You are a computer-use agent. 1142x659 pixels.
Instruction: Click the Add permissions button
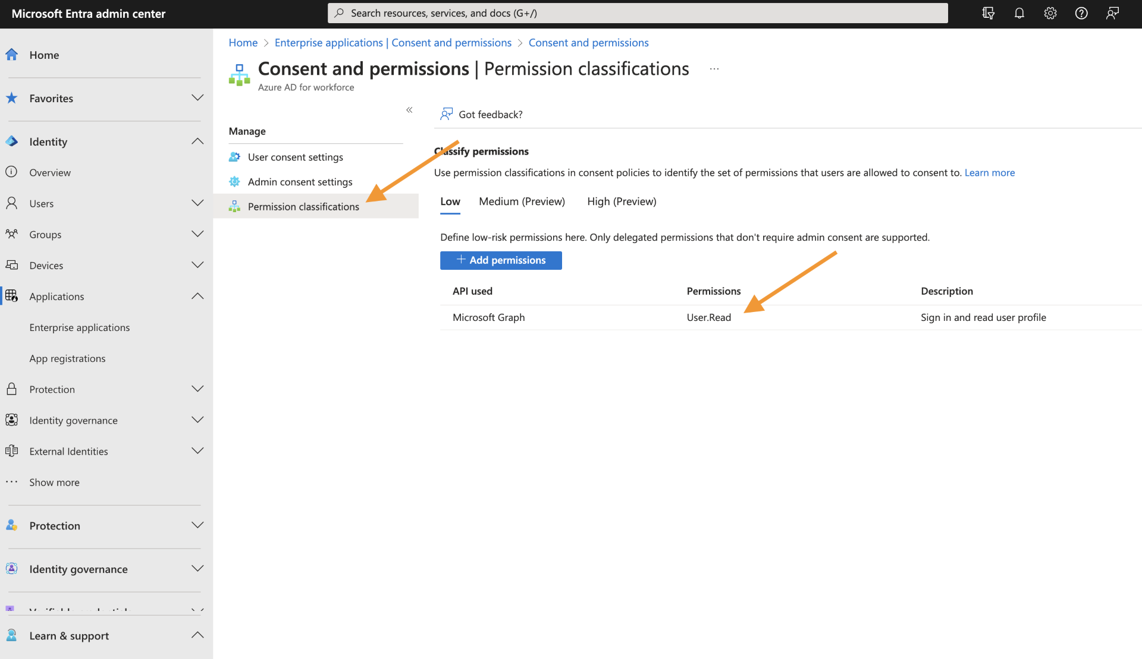501,260
